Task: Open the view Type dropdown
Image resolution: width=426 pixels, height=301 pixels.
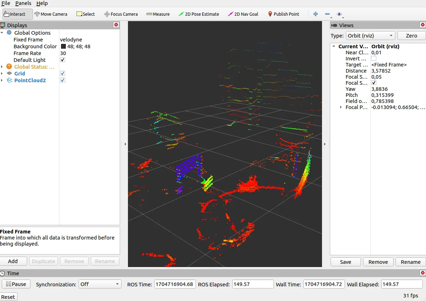Action: point(370,36)
